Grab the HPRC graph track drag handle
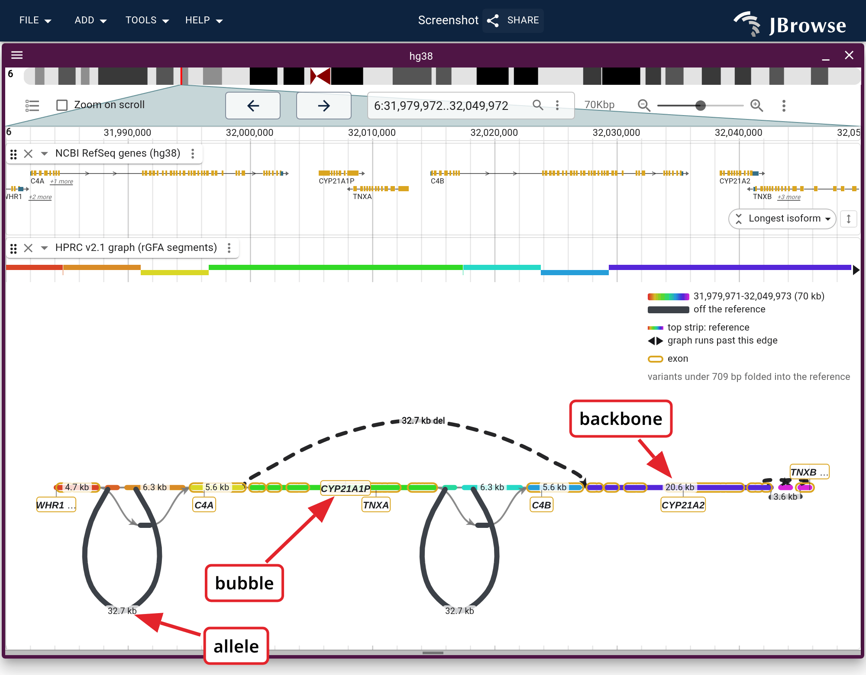Image resolution: width=866 pixels, height=675 pixels. [x=13, y=248]
